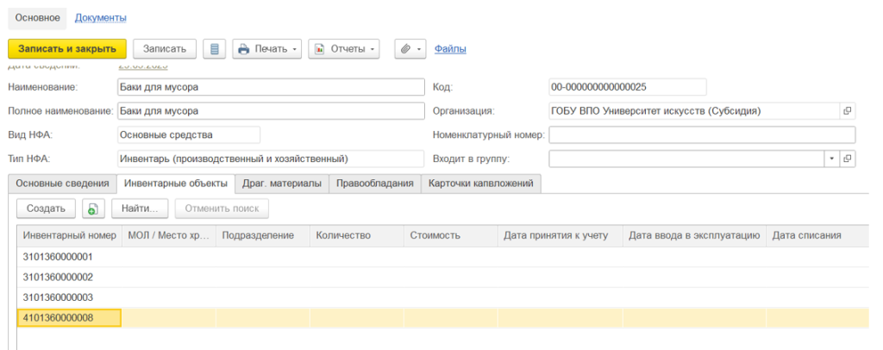Open the Файлы link
The height and width of the screenshot is (350, 883).
pyautogui.click(x=450, y=49)
